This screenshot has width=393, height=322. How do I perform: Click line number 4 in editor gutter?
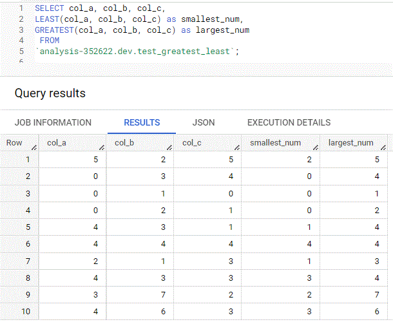coord(21,41)
